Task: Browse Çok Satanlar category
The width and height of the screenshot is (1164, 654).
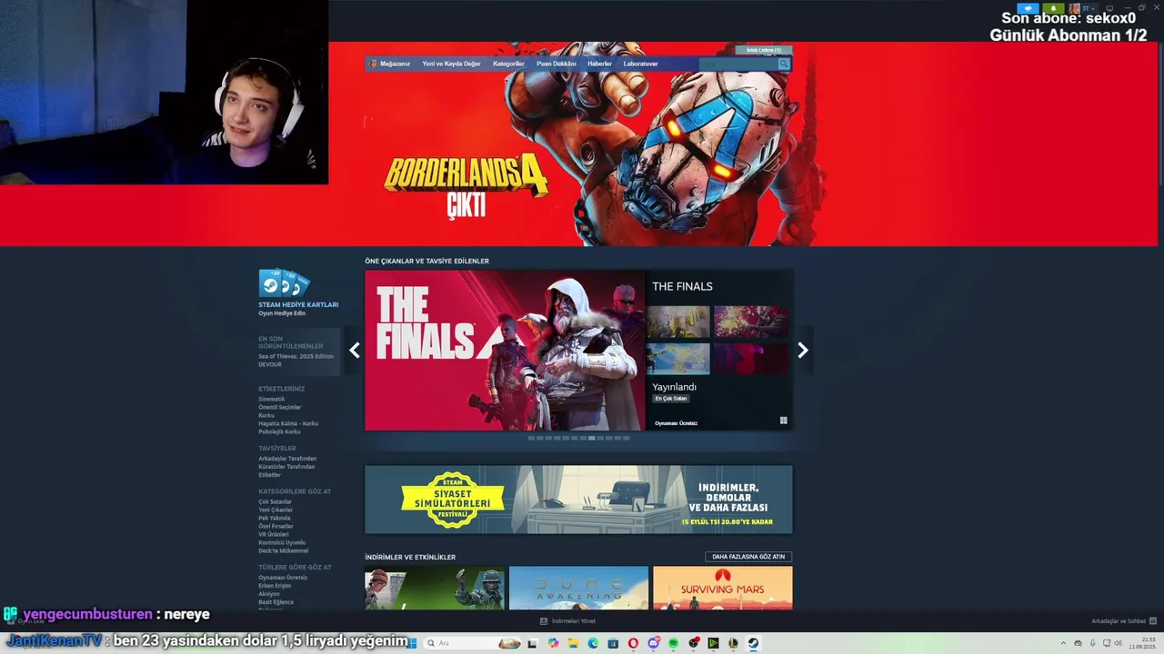Action: pyautogui.click(x=276, y=501)
